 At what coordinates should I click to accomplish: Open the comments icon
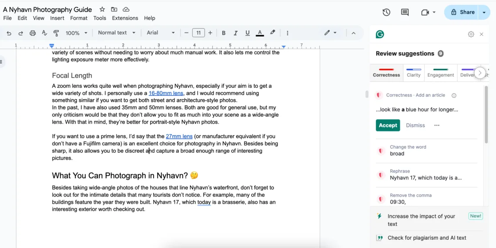point(405,12)
